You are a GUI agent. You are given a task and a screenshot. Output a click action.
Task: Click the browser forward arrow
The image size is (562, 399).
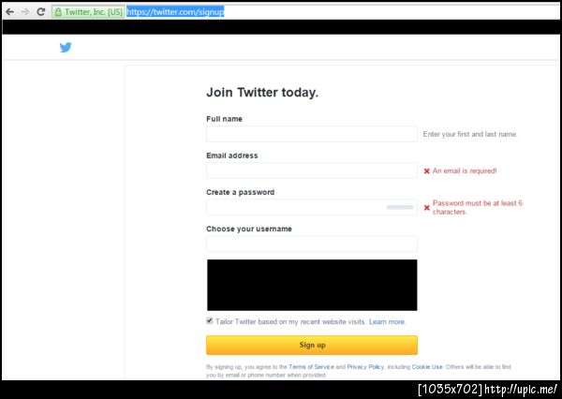click(25, 12)
